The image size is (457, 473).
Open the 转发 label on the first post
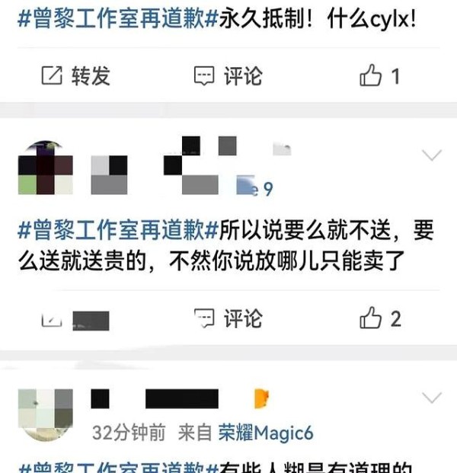coord(91,75)
